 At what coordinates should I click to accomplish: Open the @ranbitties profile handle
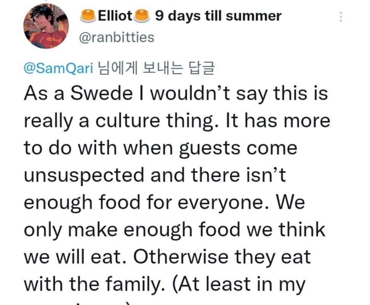click(117, 37)
